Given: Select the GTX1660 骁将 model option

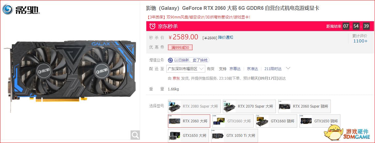Looking at the screenshot, I should point(277,121).
